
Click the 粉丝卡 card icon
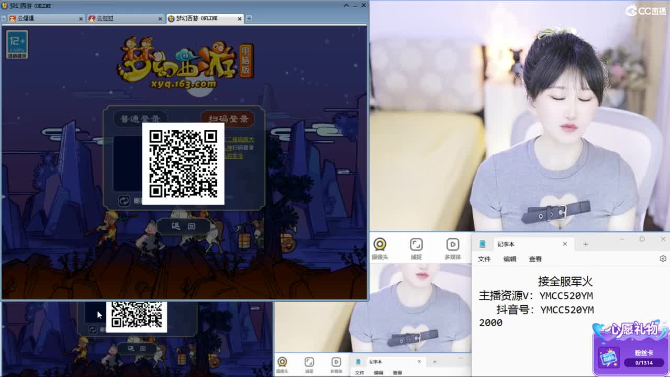608,357
